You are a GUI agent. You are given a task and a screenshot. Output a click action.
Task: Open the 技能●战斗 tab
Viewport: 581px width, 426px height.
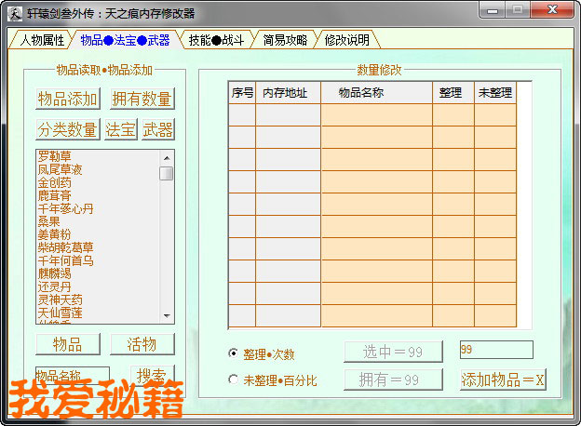(216, 40)
